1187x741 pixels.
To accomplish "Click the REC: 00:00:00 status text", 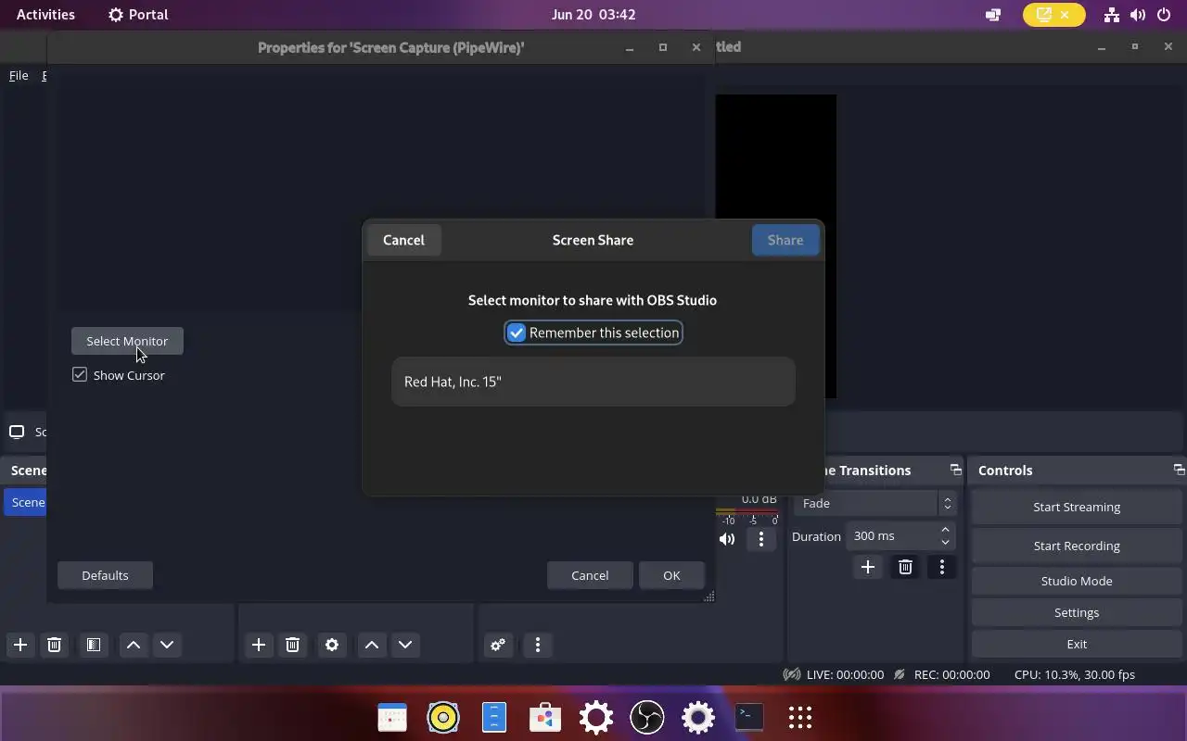I will pyautogui.click(x=951, y=674).
